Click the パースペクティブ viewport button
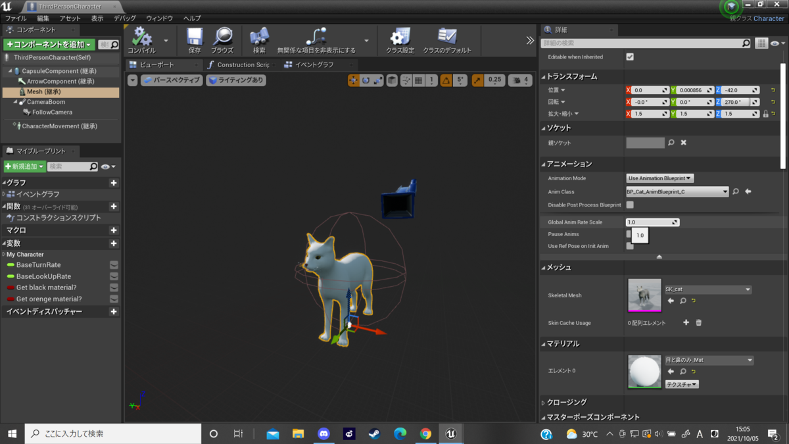The height and width of the screenshot is (444, 789). pos(172,80)
